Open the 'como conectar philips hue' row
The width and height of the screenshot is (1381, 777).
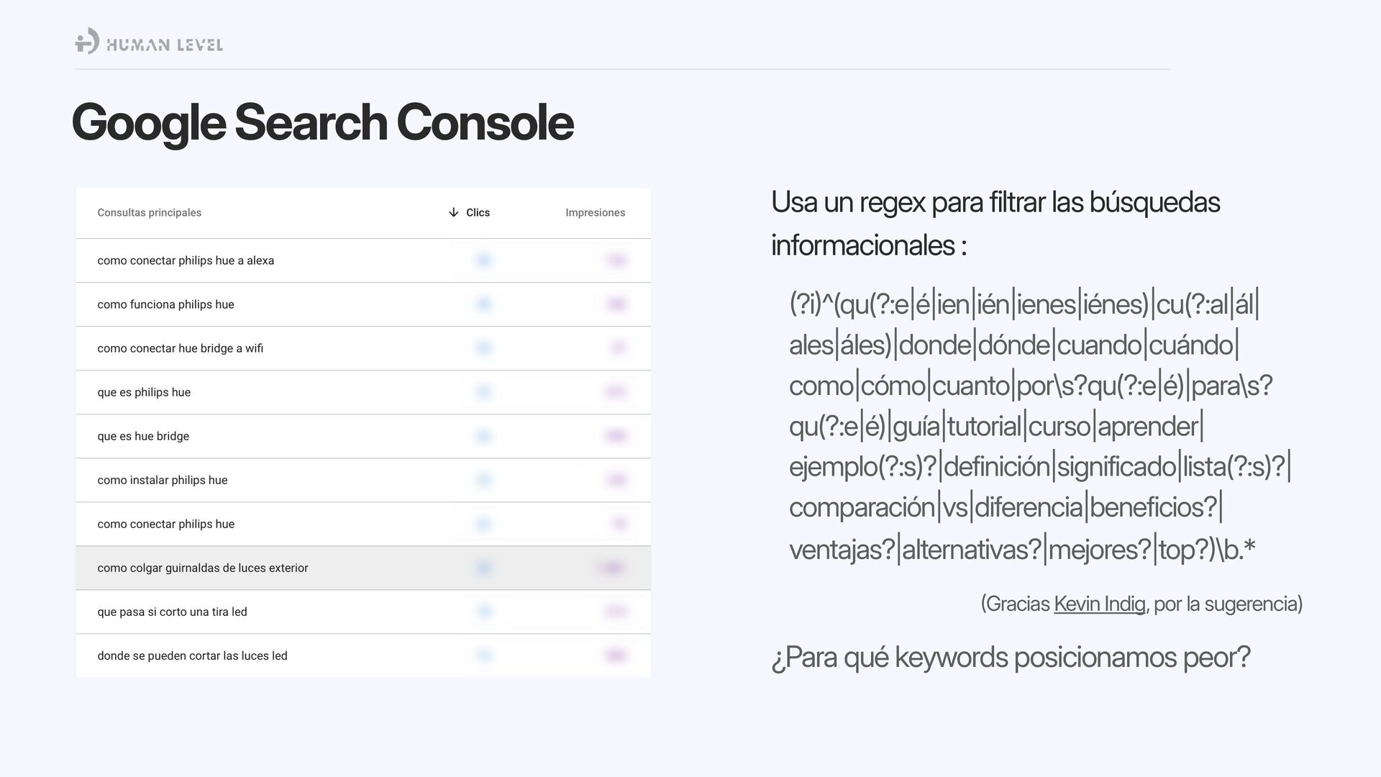165,524
